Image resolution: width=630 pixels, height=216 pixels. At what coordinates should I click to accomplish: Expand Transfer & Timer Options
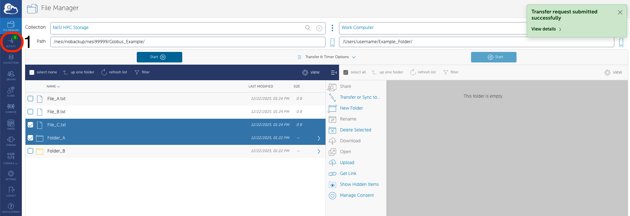click(327, 57)
